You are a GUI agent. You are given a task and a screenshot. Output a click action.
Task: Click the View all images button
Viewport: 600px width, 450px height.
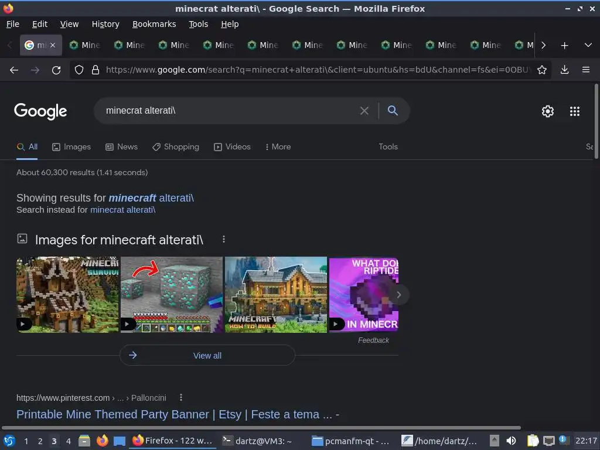[x=207, y=356]
